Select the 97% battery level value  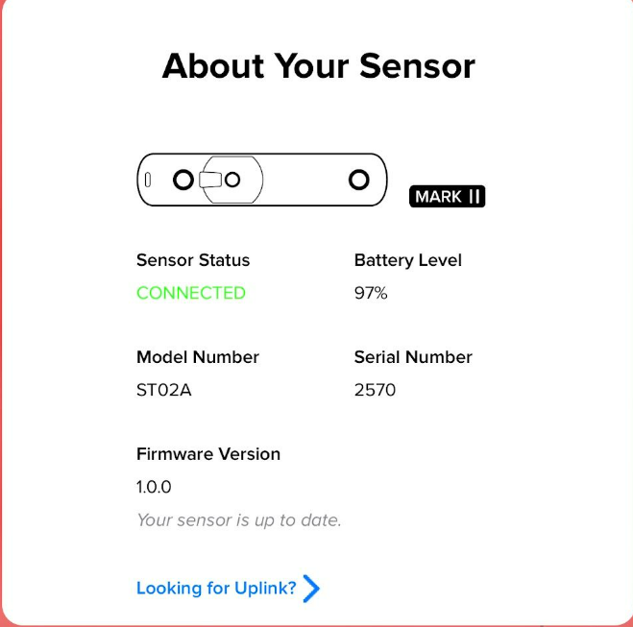click(371, 293)
